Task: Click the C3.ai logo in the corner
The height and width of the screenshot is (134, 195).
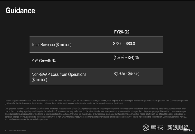Action: 190,130
